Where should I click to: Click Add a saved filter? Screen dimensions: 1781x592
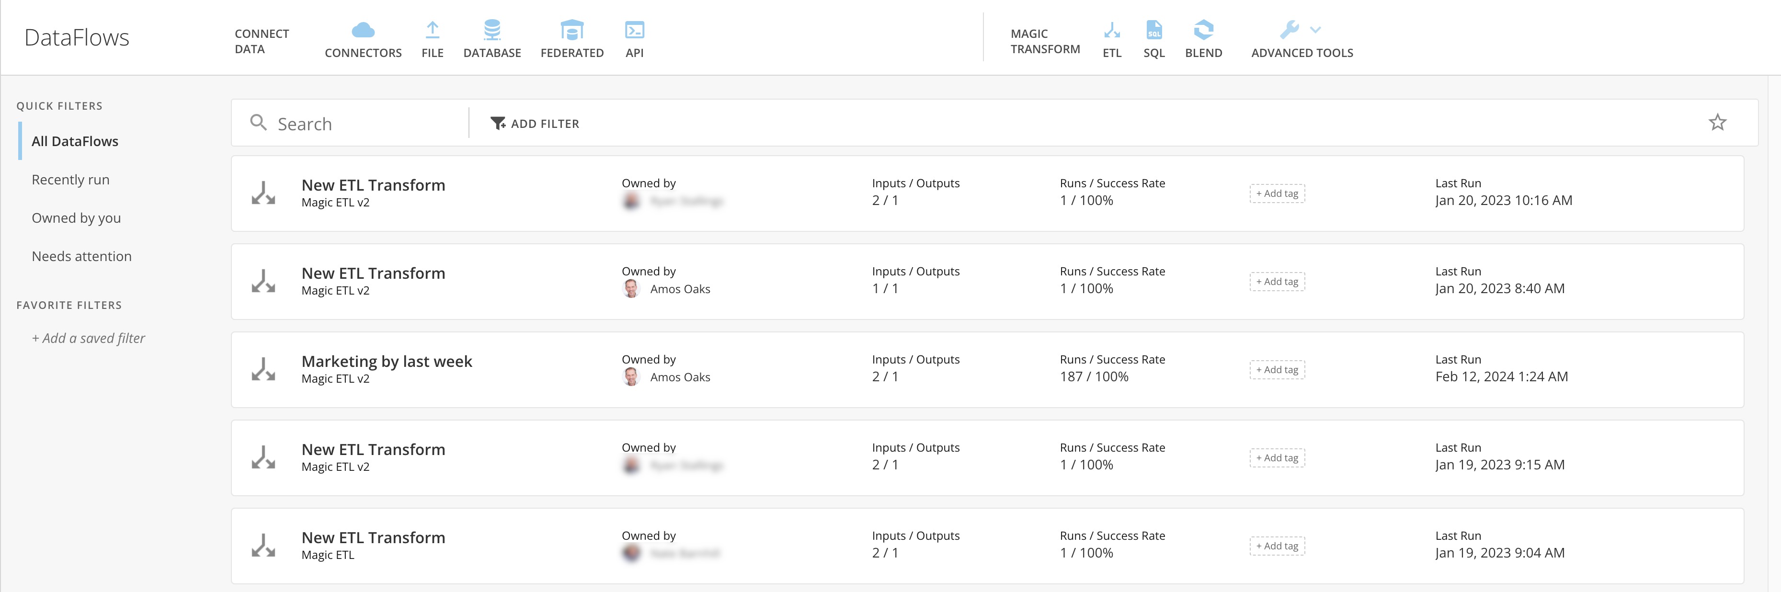tap(89, 338)
